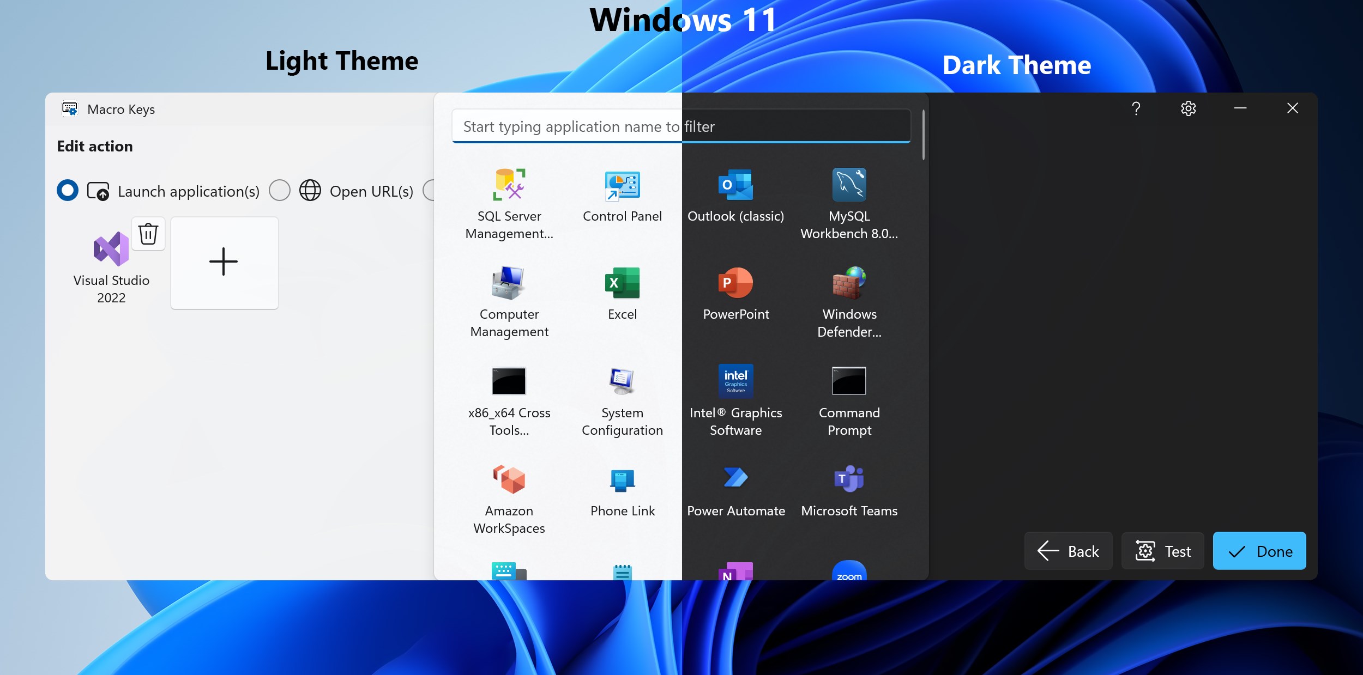Click the 'Phone Link' app label

[623, 511]
